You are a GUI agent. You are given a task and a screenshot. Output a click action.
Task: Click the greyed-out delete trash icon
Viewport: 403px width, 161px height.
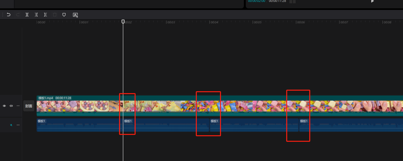coord(55,15)
